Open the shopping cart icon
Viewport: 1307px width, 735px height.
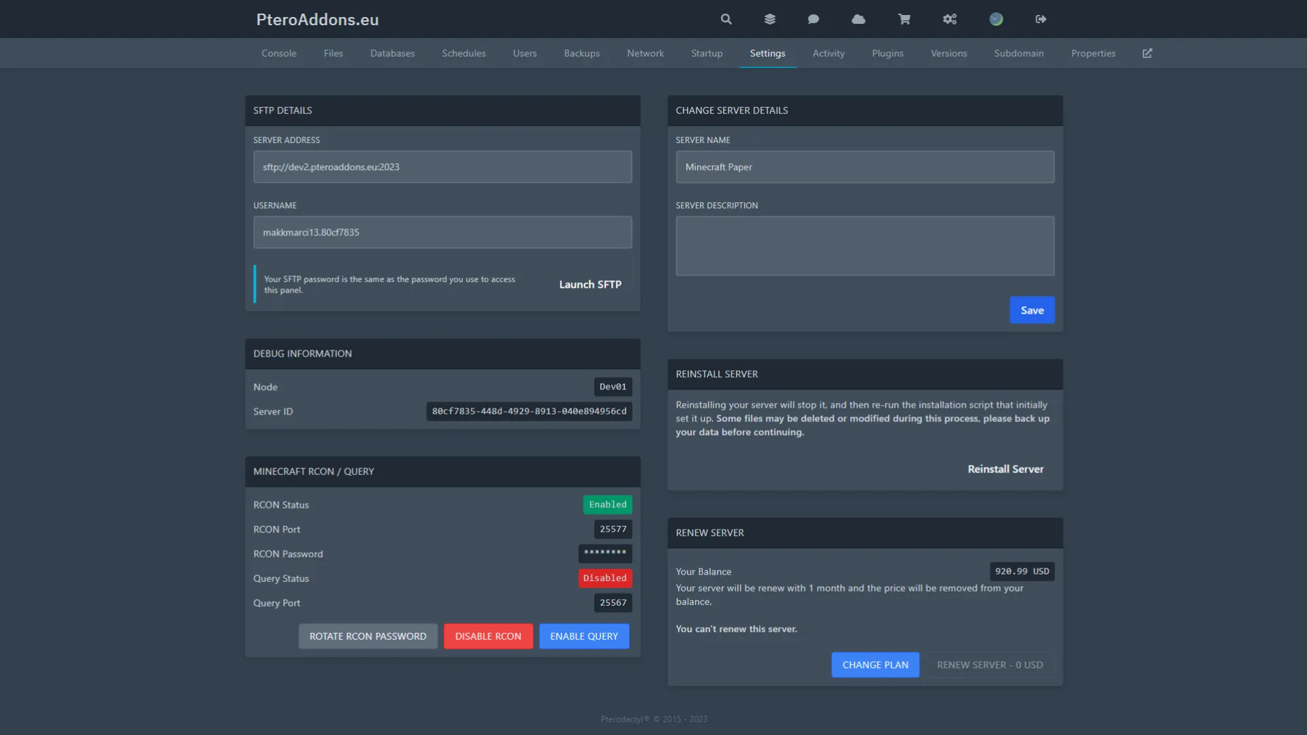point(904,19)
